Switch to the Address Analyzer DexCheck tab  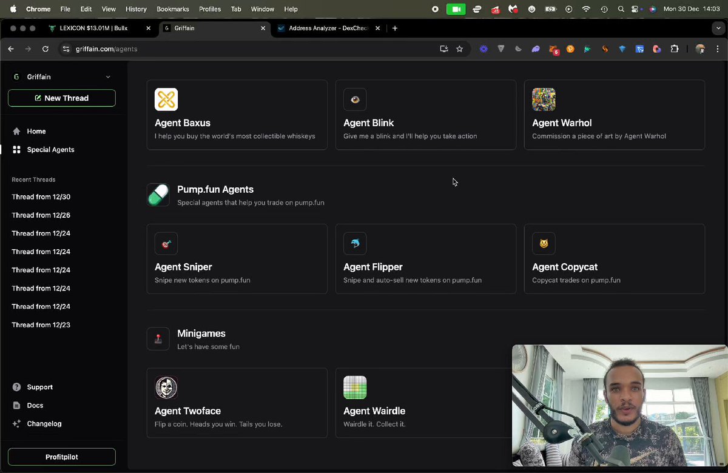329,28
